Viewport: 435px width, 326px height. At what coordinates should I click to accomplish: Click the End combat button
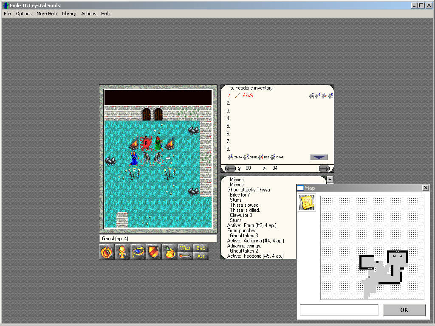point(201,248)
